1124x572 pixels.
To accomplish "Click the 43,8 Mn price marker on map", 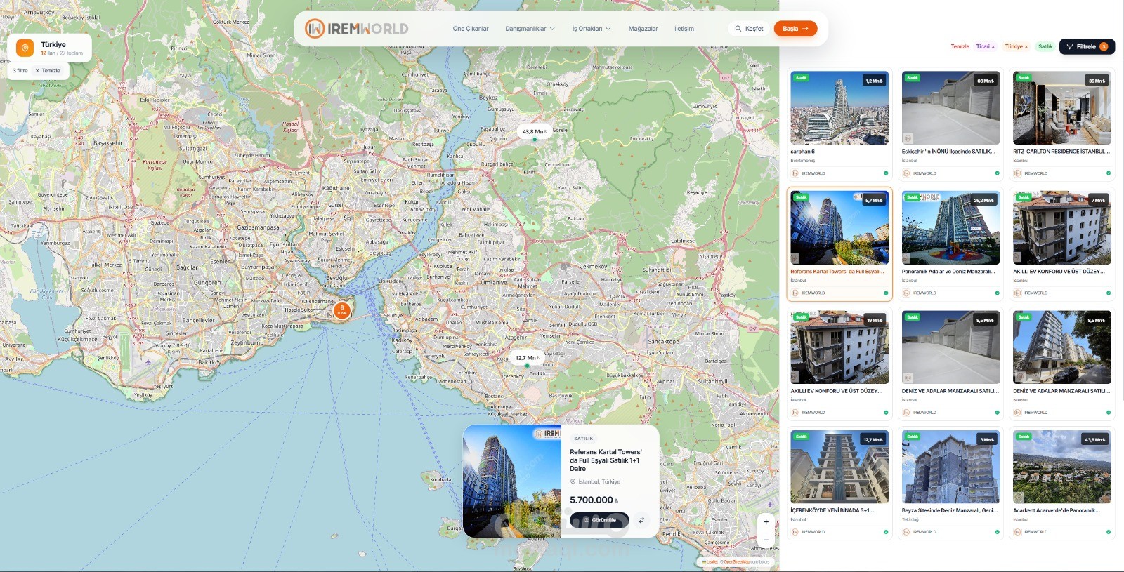I will coord(534,131).
